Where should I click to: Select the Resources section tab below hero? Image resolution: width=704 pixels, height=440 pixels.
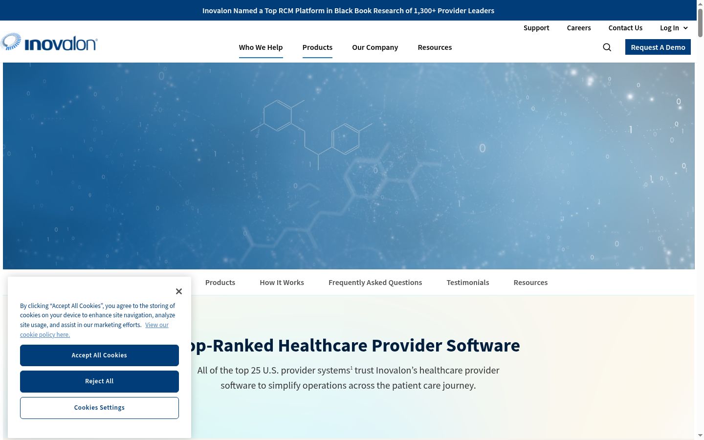coord(530,283)
